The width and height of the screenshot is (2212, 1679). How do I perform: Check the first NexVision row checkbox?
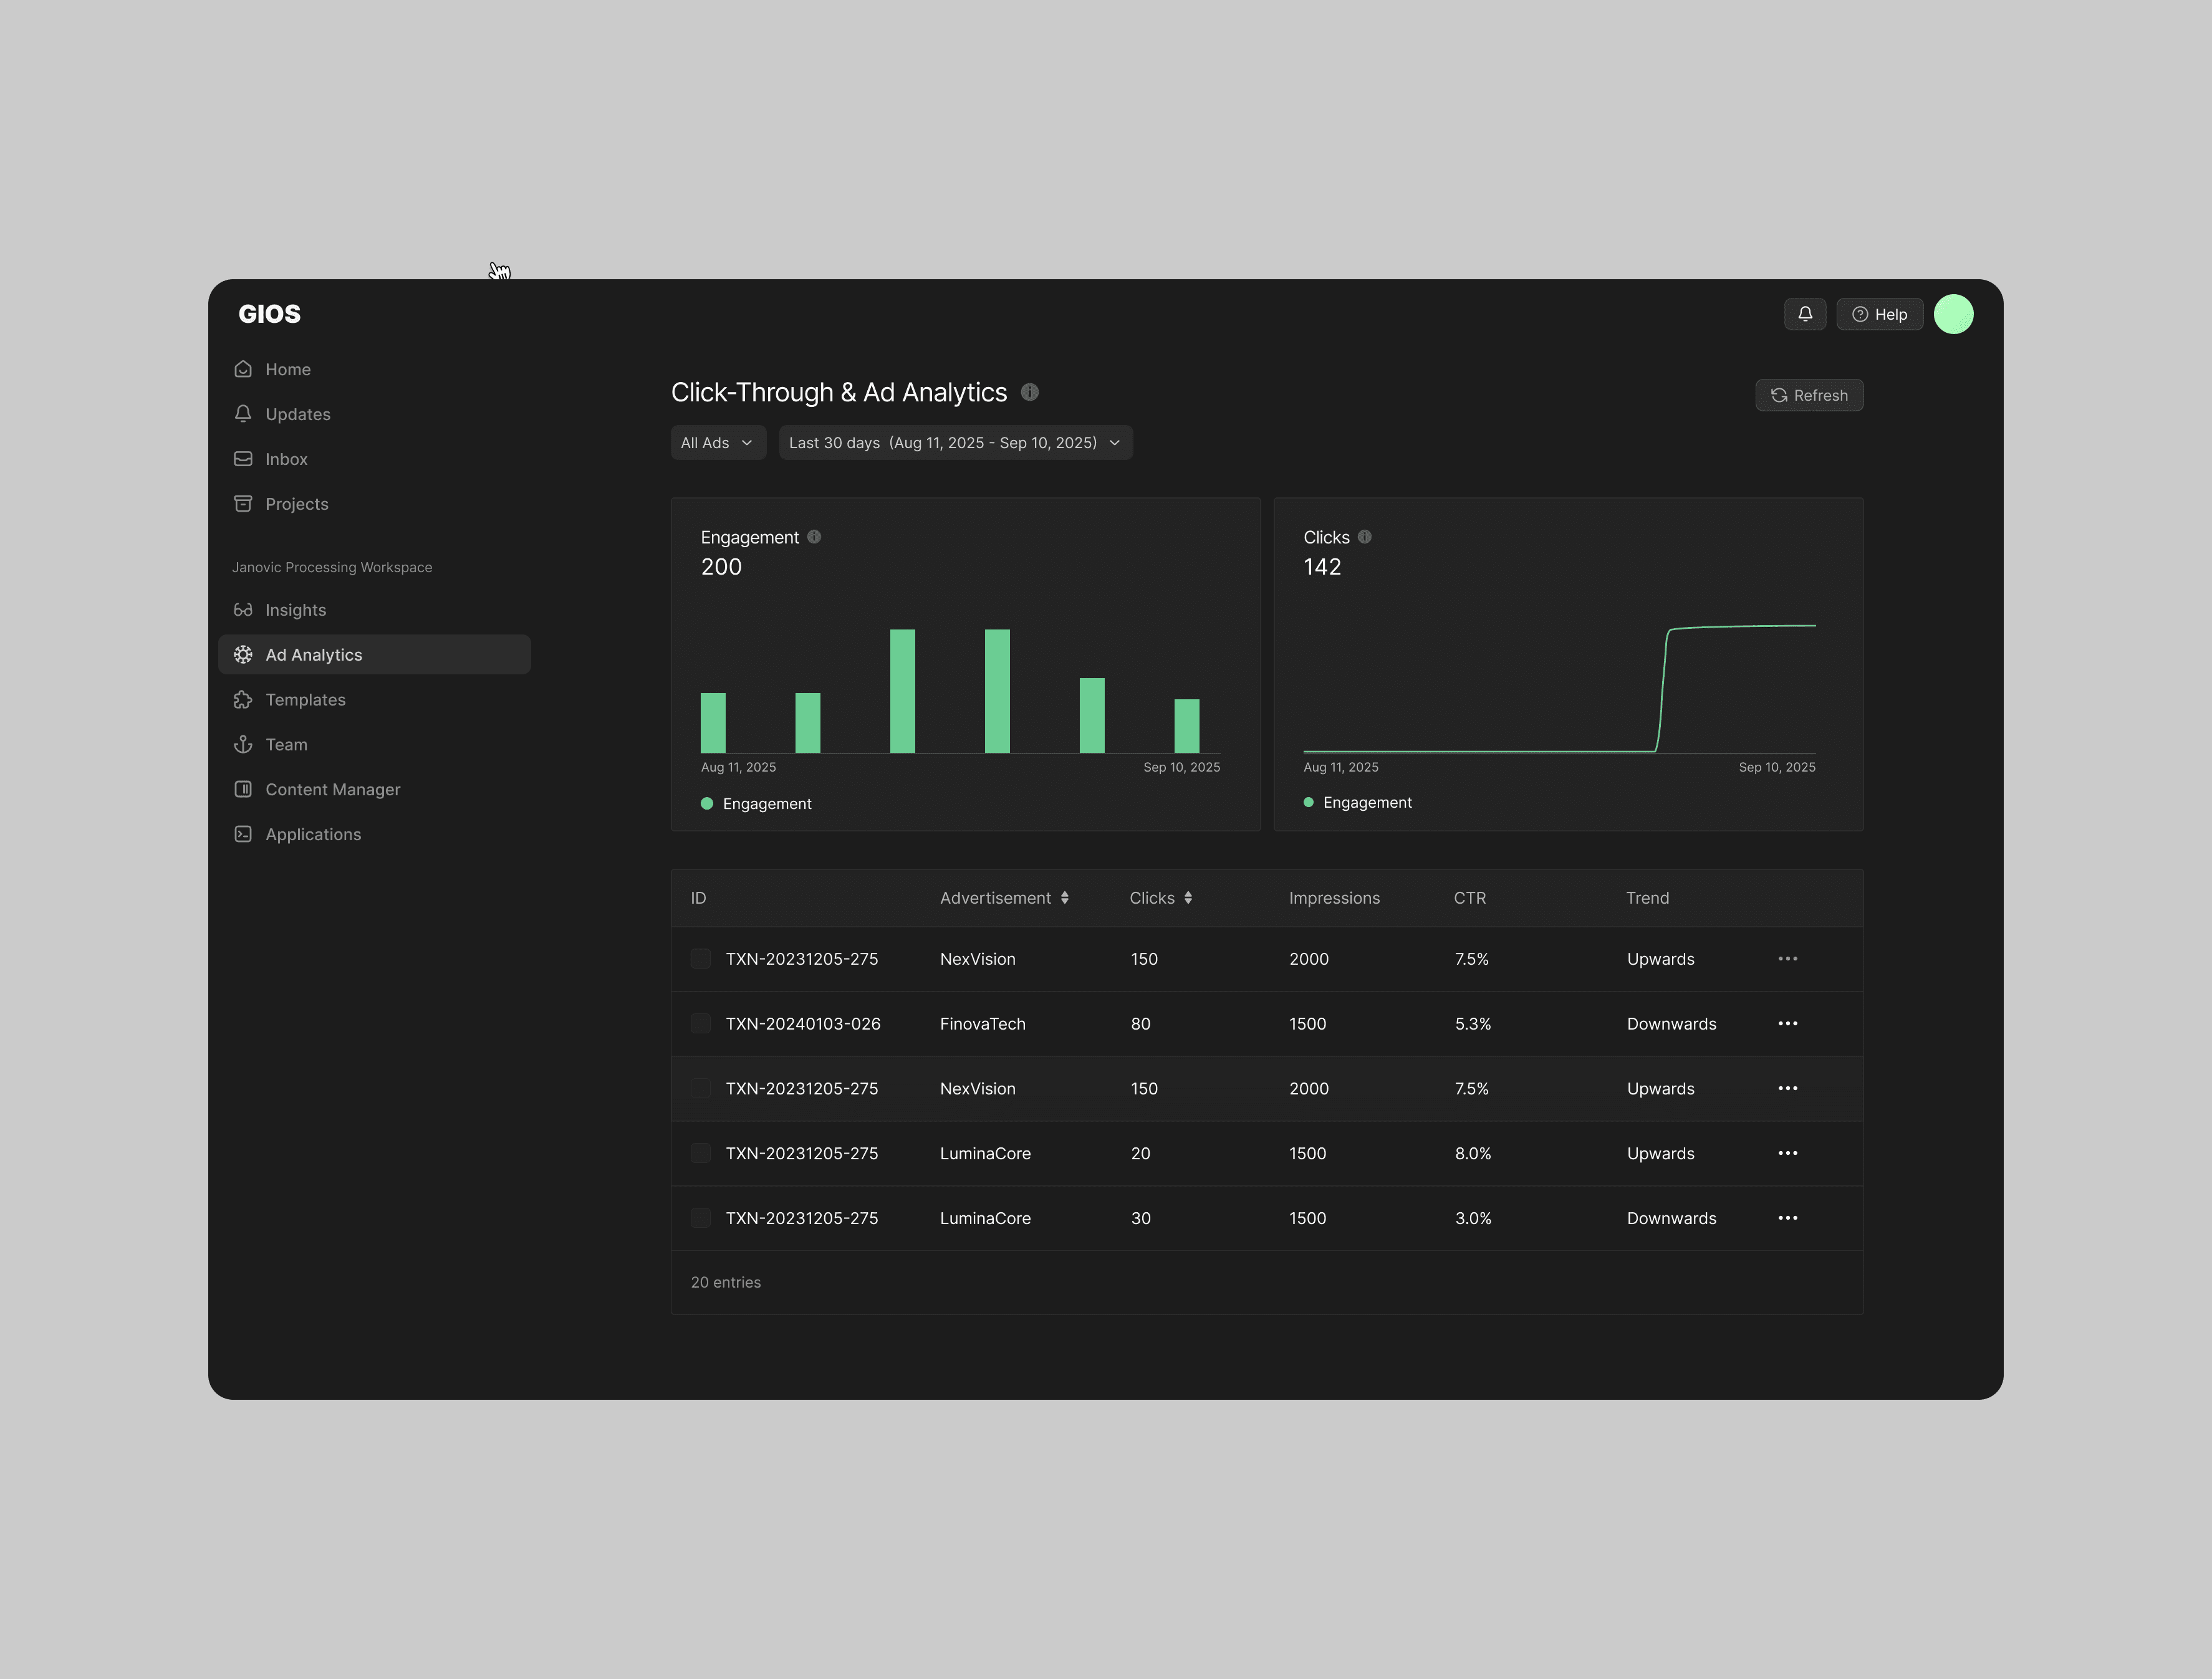pos(700,959)
